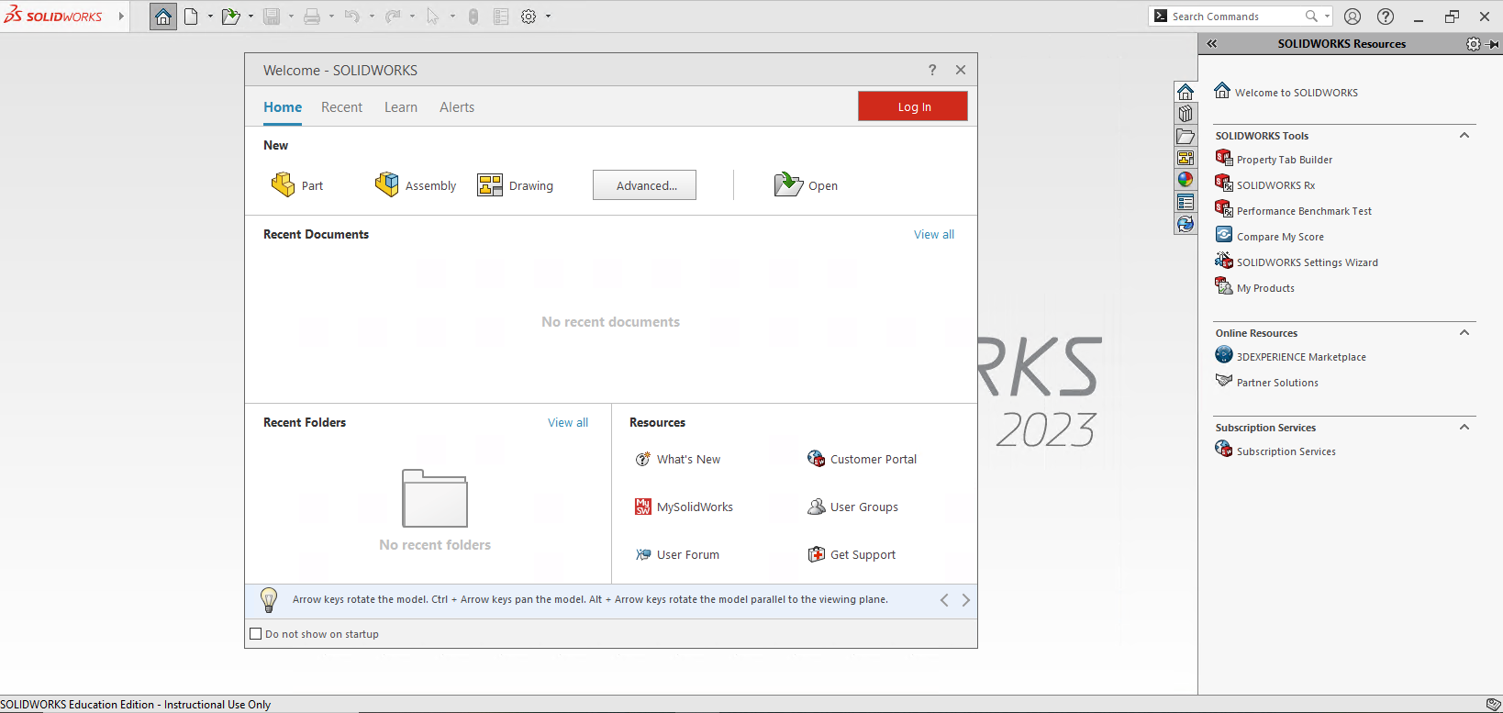Click the Undo icon in the toolbar
Screen dimensions: 1503x713
[x=352, y=17]
